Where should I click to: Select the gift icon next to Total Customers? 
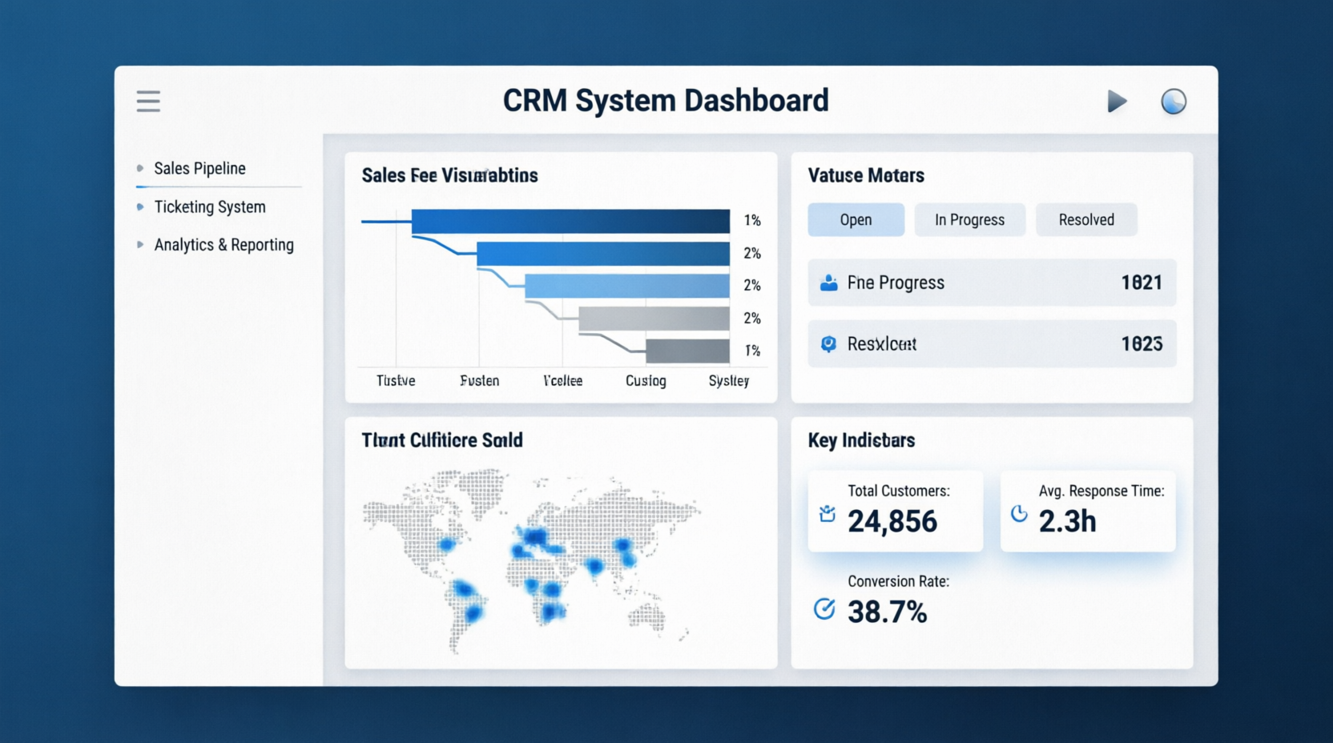(828, 515)
